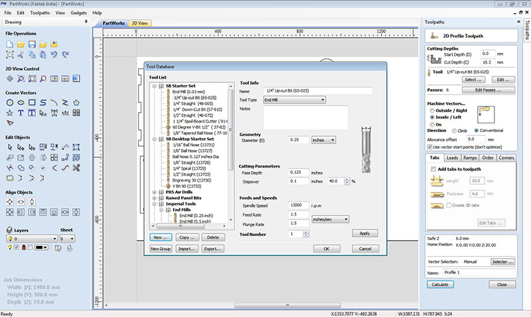Toggle Create 3D tabs checkbox
The height and width of the screenshot is (317, 531).
coord(449,205)
